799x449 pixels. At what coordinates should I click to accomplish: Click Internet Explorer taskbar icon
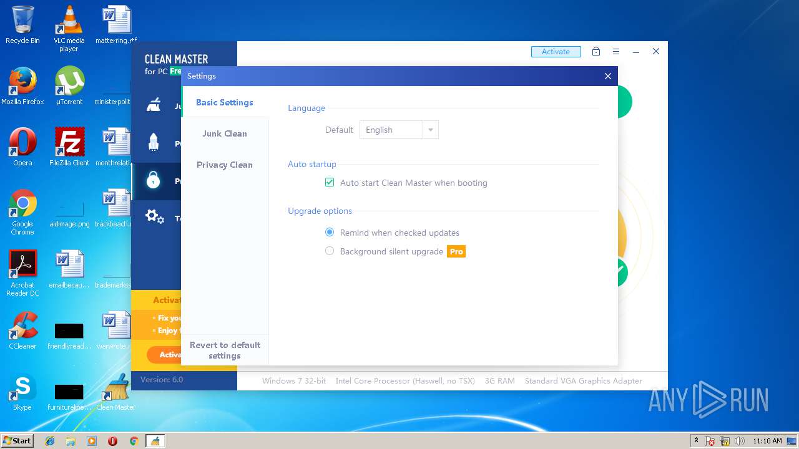coord(50,441)
